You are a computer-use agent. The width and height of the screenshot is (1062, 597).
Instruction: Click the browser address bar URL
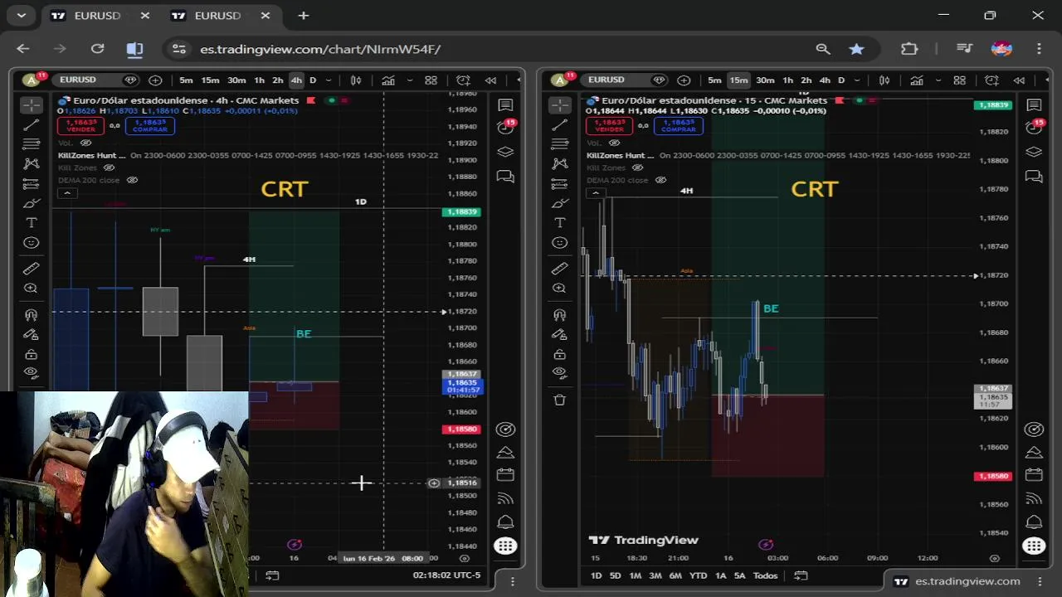[x=320, y=49]
